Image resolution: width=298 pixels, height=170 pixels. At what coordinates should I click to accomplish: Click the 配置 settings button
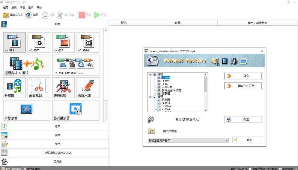tap(243, 119)
